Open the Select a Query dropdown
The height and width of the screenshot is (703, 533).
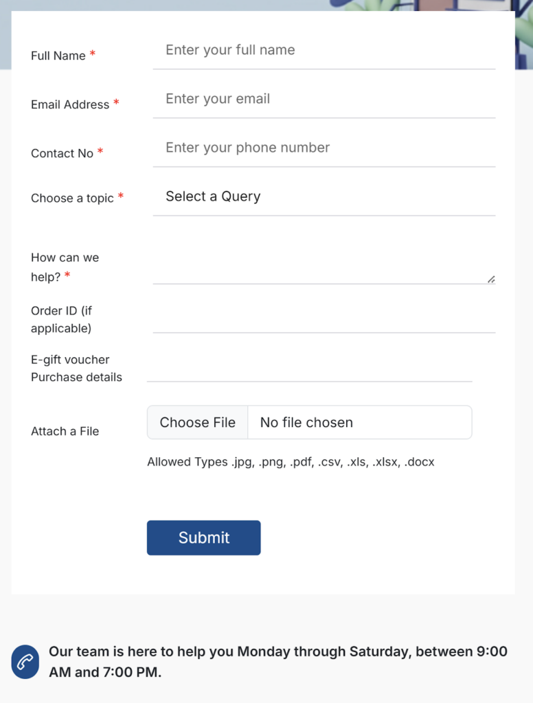[324, 197]
